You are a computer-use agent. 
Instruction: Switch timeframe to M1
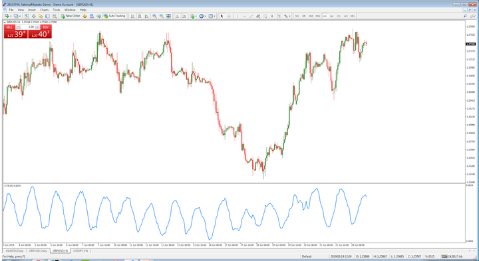(297, 16)
